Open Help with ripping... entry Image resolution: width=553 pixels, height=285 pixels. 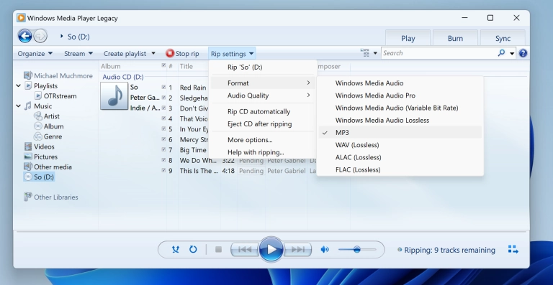(263, 152)
